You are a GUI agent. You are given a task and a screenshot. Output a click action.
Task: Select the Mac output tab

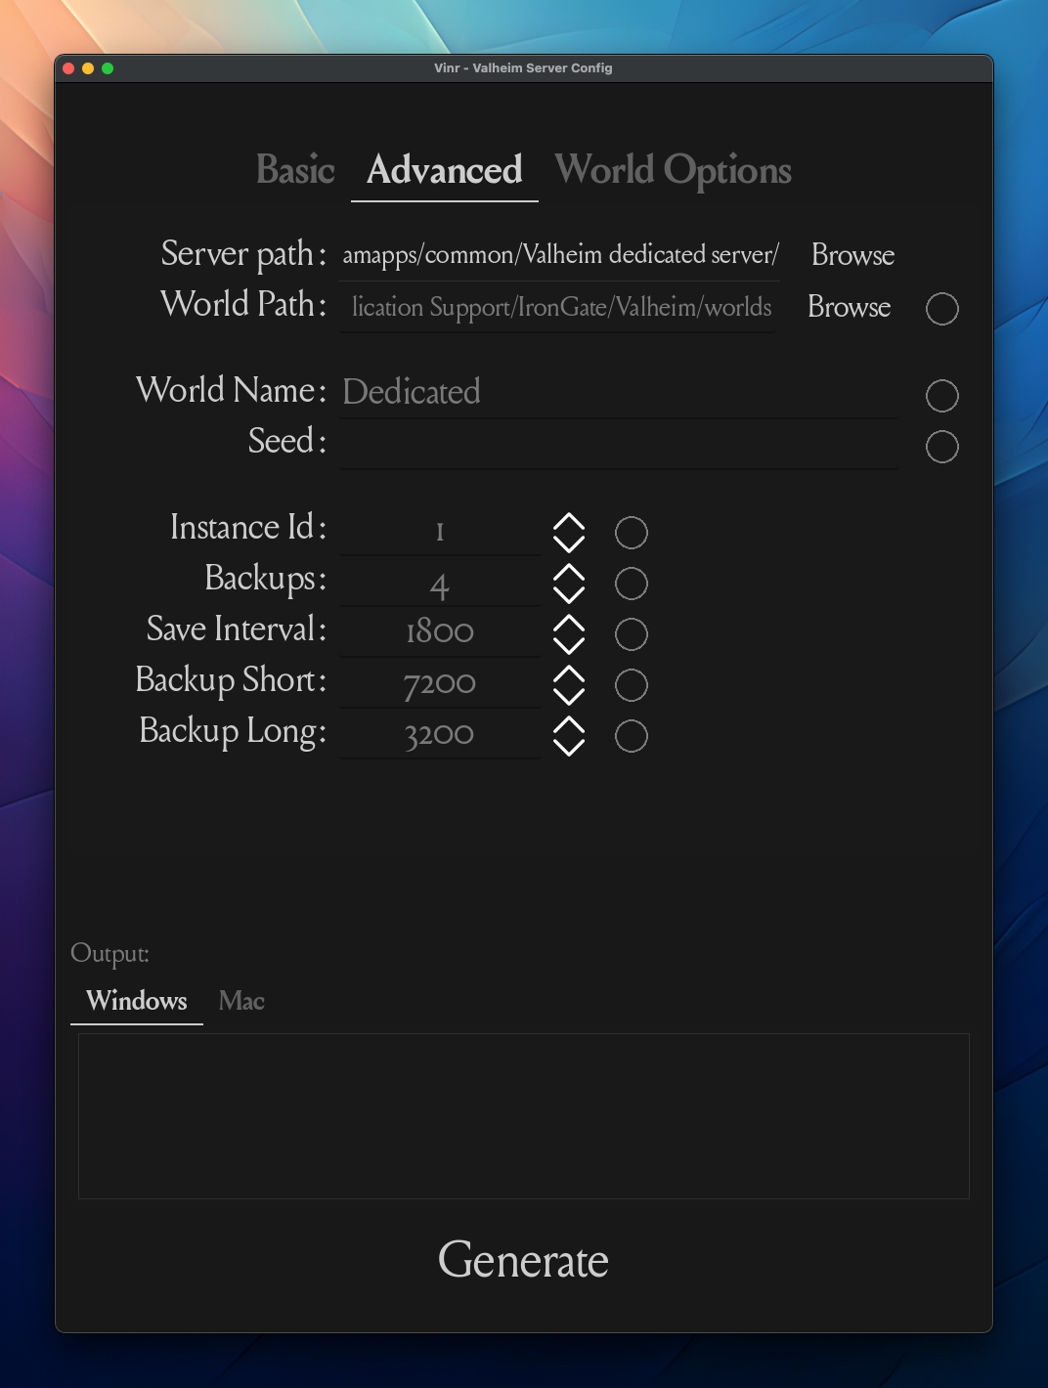click(241, 1001)
